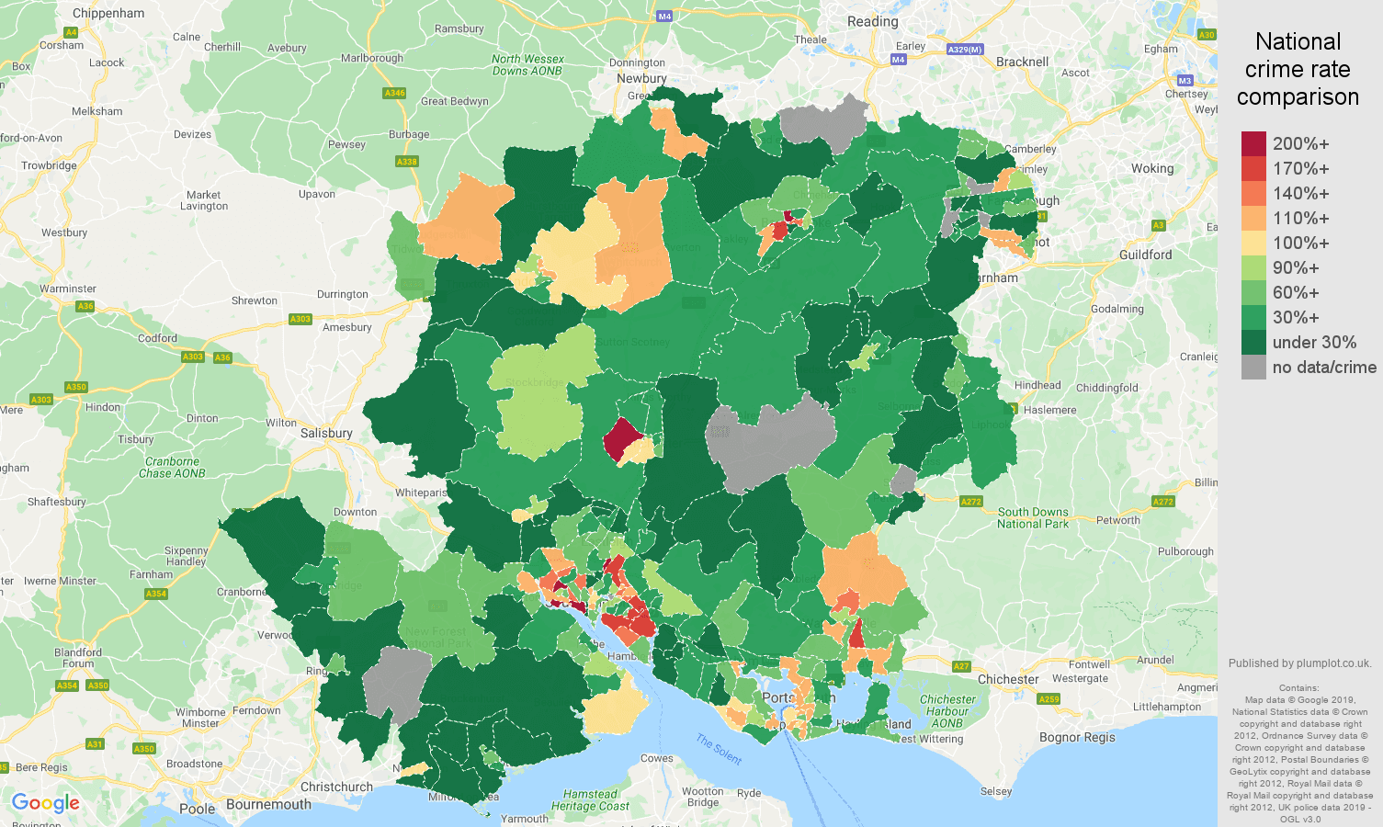Click the A31 road shield near Wimborne
The width and height of the screenshot is (1383, 827).
tap(95, 744)
